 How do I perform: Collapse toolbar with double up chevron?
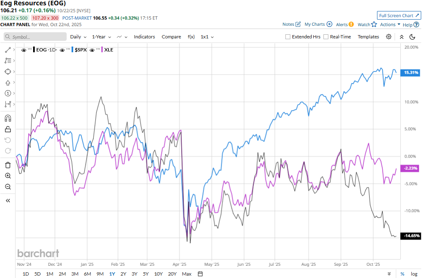[402, 37]
